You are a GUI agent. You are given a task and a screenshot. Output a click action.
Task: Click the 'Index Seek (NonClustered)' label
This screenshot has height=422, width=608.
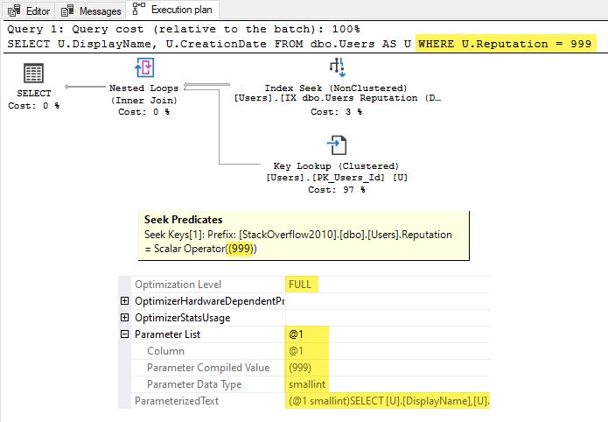336,88
